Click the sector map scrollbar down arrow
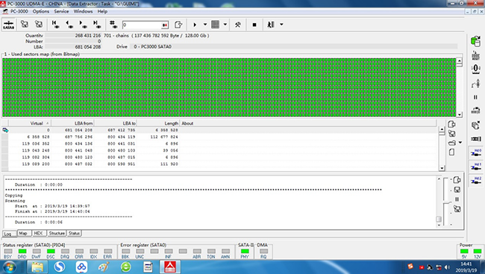The height and width of the screenshot is (274, 485). click(460, 114)
